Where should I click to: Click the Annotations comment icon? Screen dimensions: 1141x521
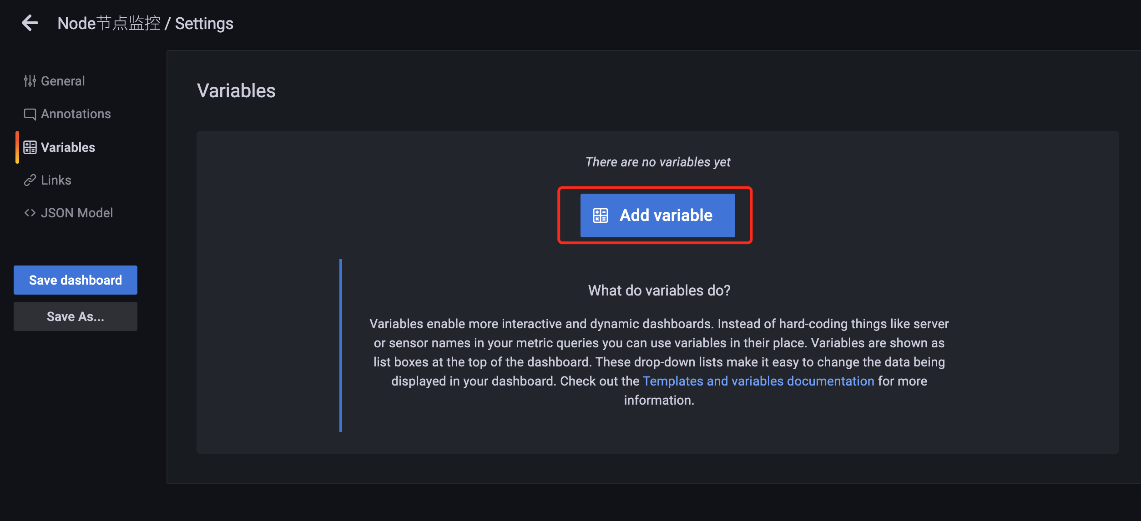[30, 114]
